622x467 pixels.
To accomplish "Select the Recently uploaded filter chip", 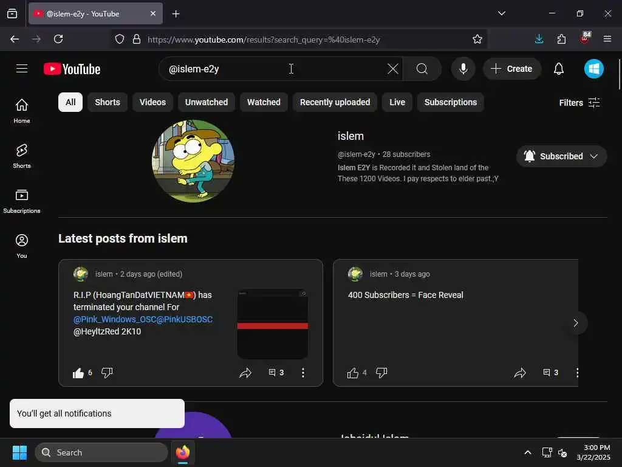I will coord(335,102).
